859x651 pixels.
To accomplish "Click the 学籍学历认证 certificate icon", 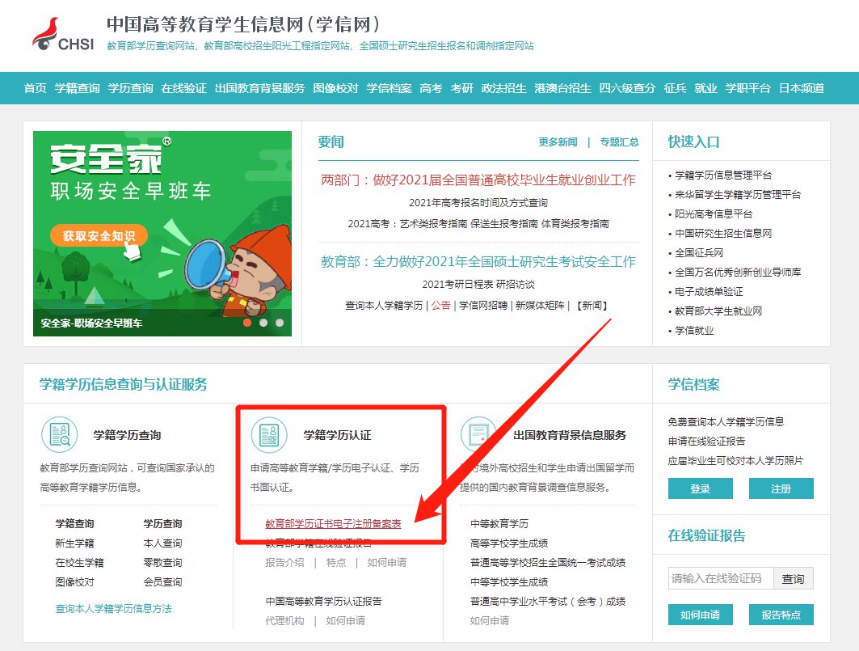I will (x=269, y=435).
